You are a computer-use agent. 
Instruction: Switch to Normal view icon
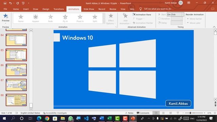(x=156, y=113)
